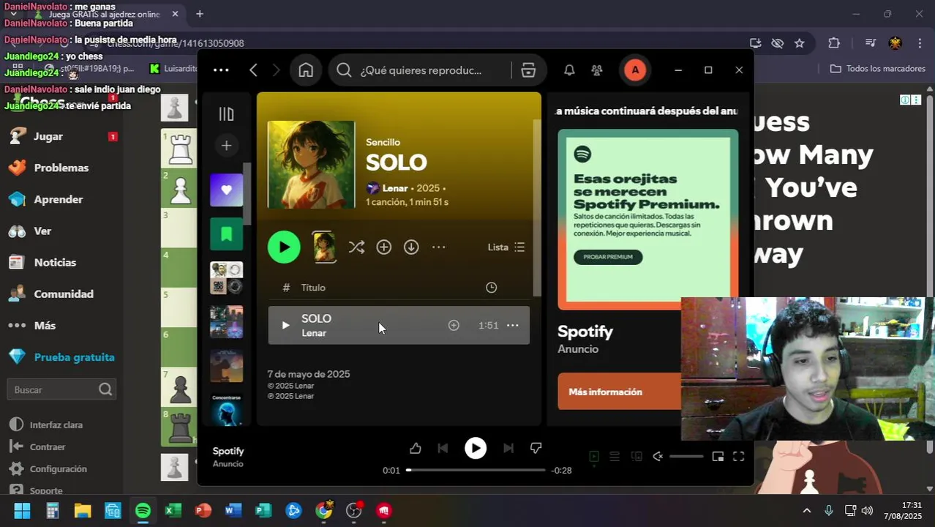Screen dimensions: 935x527
Task: Open more options for the SOLO album
Action: pyautogui.click(x=439, y=247)
